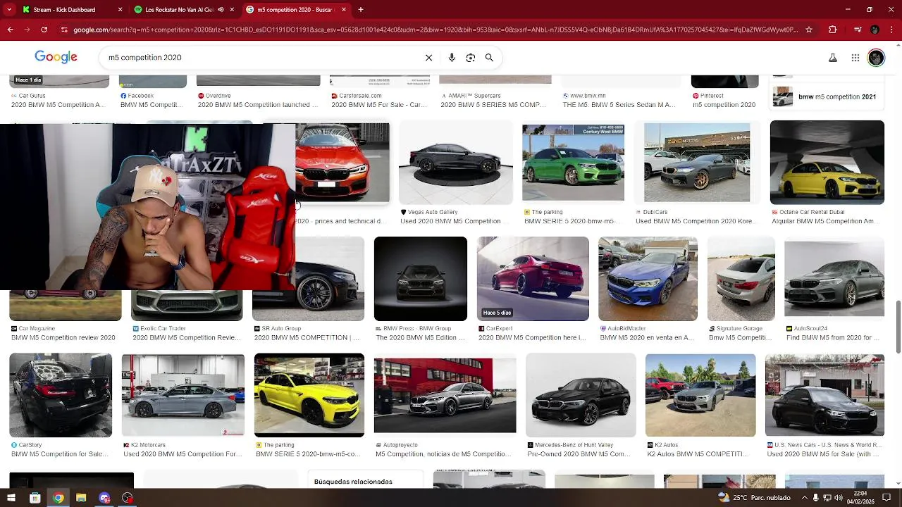Click the Google logo

(56, 58)
